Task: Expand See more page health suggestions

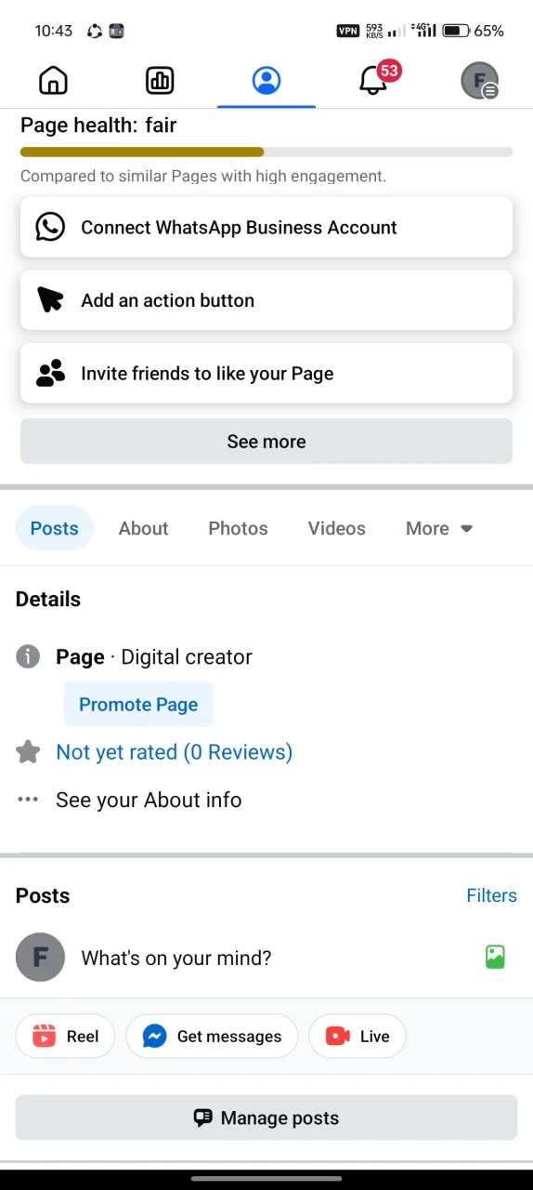Action: coord(266,442)
